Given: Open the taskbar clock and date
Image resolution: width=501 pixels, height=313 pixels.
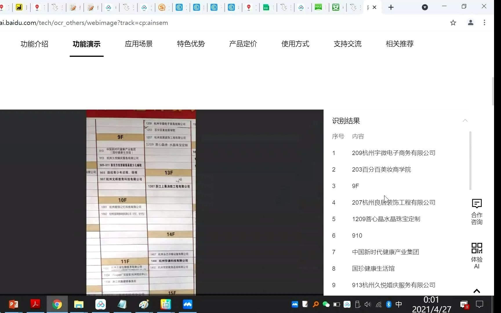Looking at the screenshot, I should 431,304.
